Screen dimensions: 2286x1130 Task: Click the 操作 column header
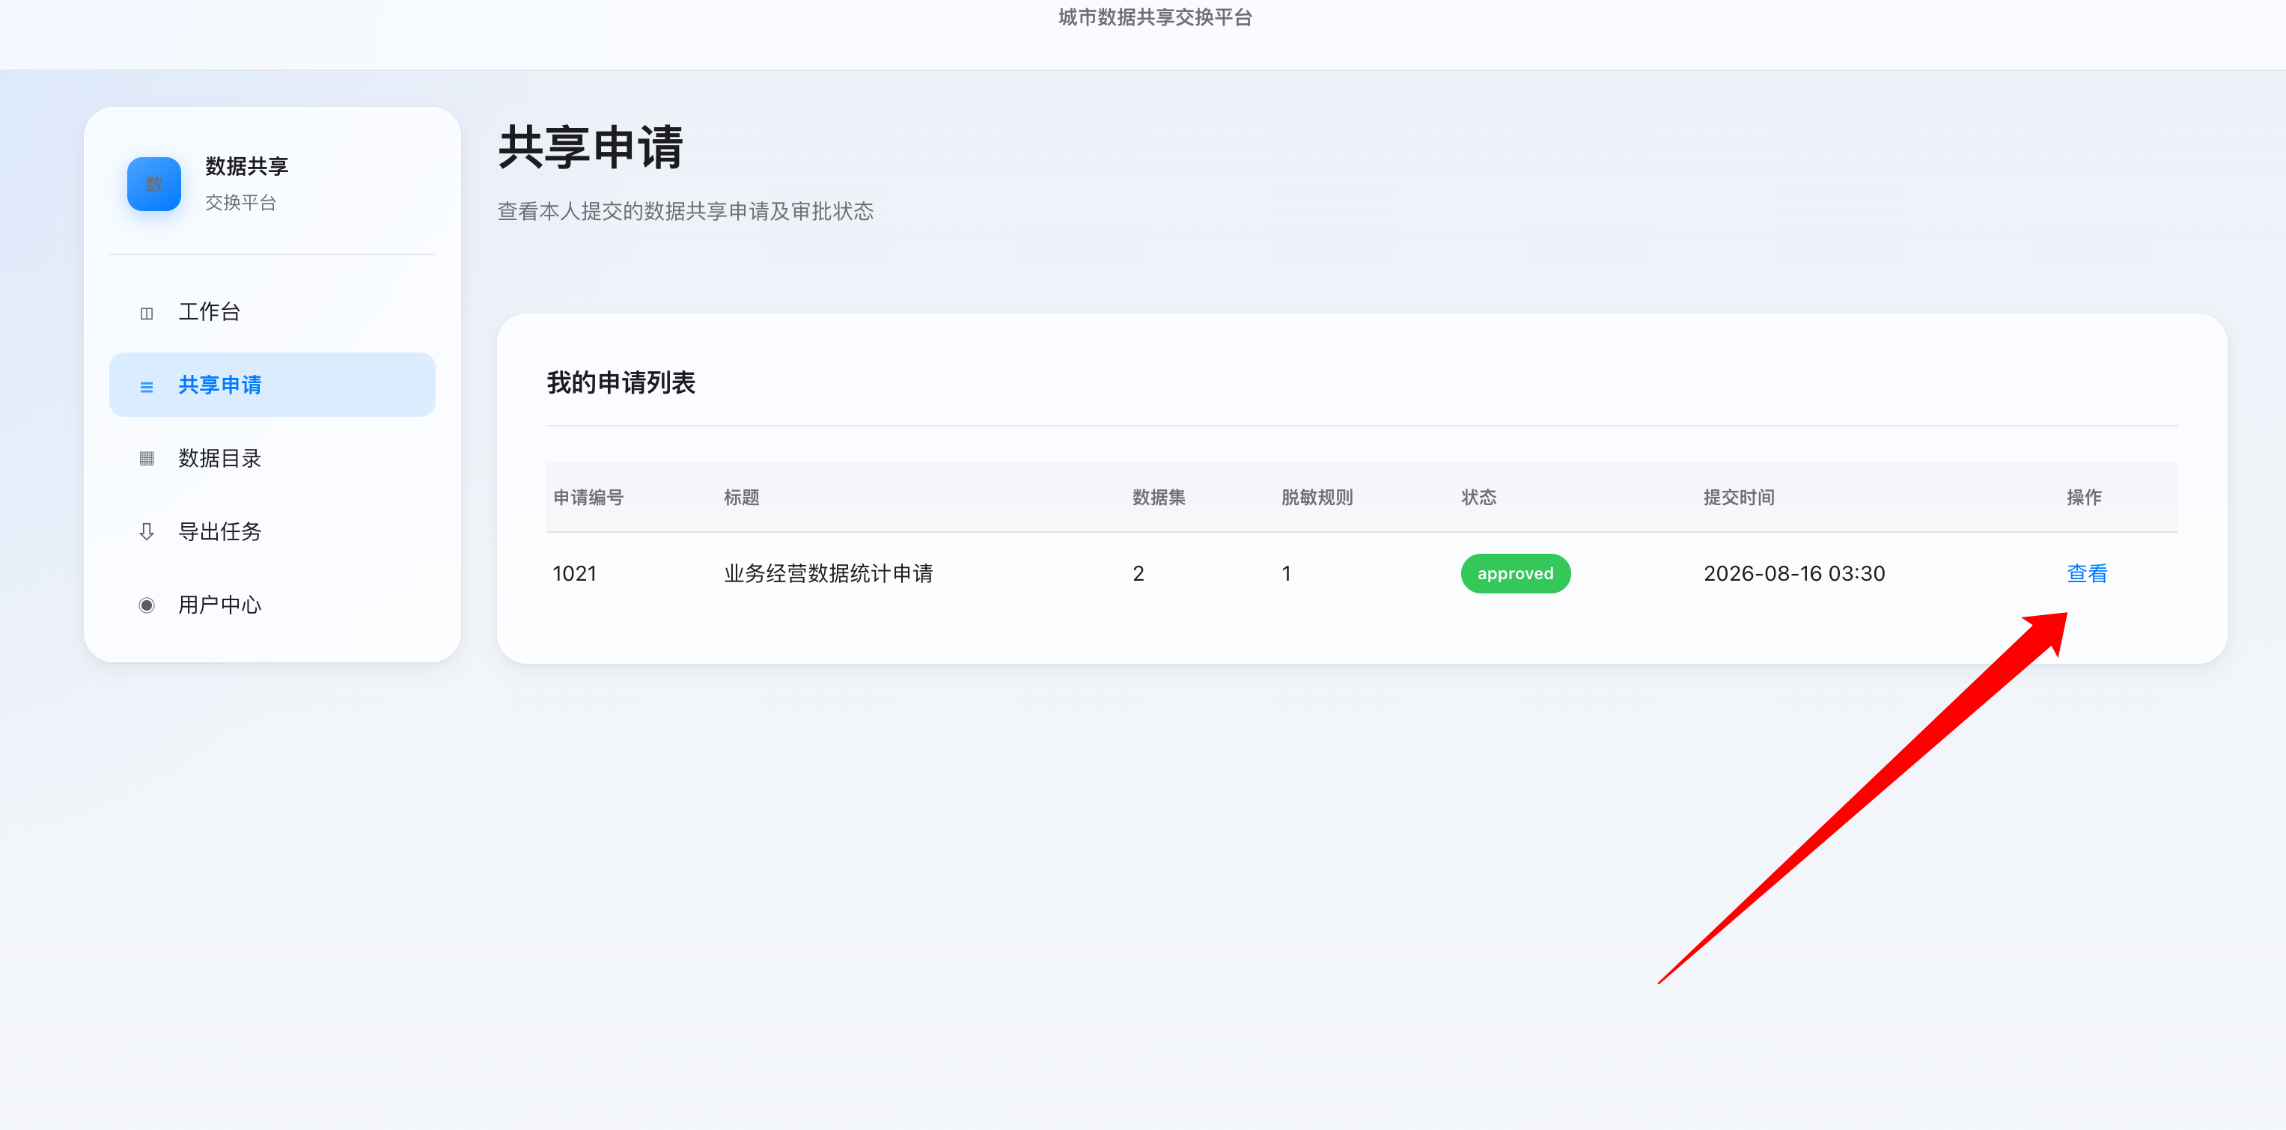click(2084, 498)
